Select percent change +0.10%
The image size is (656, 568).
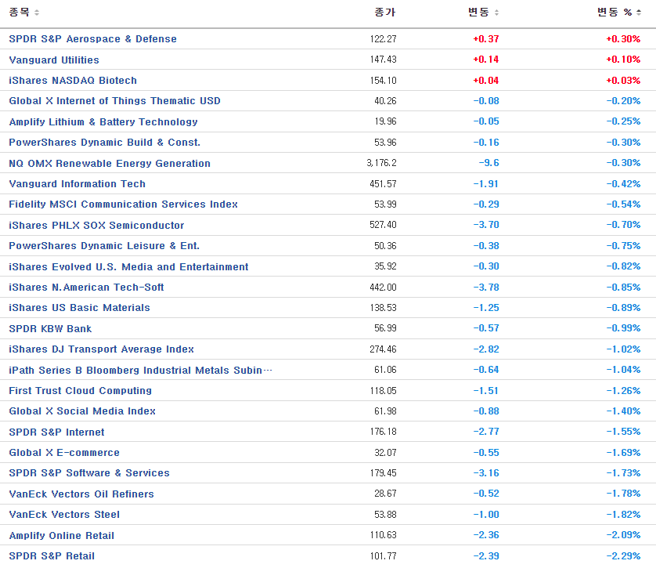pos(623,60)
